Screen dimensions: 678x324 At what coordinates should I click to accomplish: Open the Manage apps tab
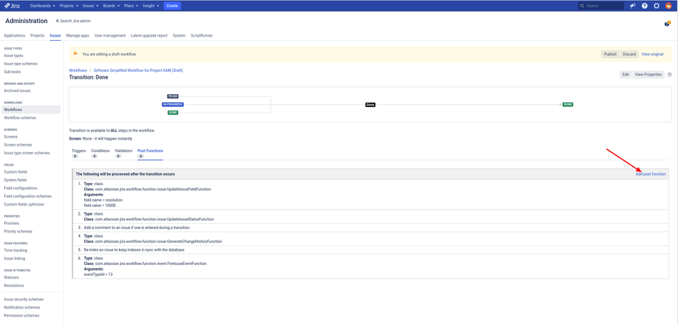[x=78, y=35]
